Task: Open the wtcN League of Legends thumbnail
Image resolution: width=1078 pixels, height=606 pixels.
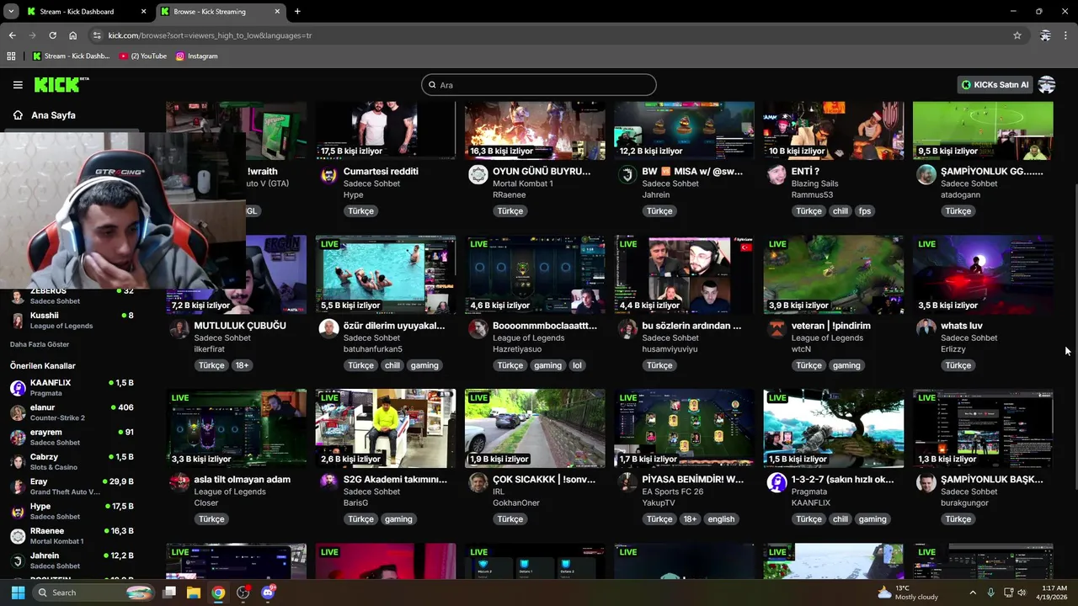Action: click(834, 274)
